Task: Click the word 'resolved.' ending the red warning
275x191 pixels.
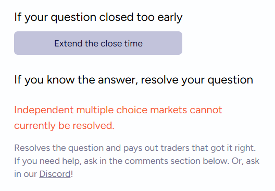Action: pos(93,126)
